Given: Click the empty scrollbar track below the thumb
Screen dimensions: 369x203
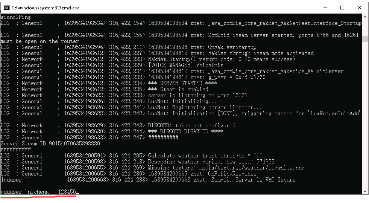Looking at the screenshot, I should (x=365, y=115).
